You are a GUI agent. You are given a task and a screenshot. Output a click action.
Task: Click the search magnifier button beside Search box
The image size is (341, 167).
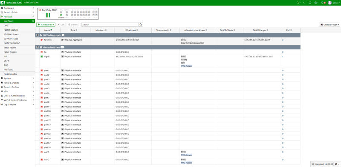tap(141, 25)
